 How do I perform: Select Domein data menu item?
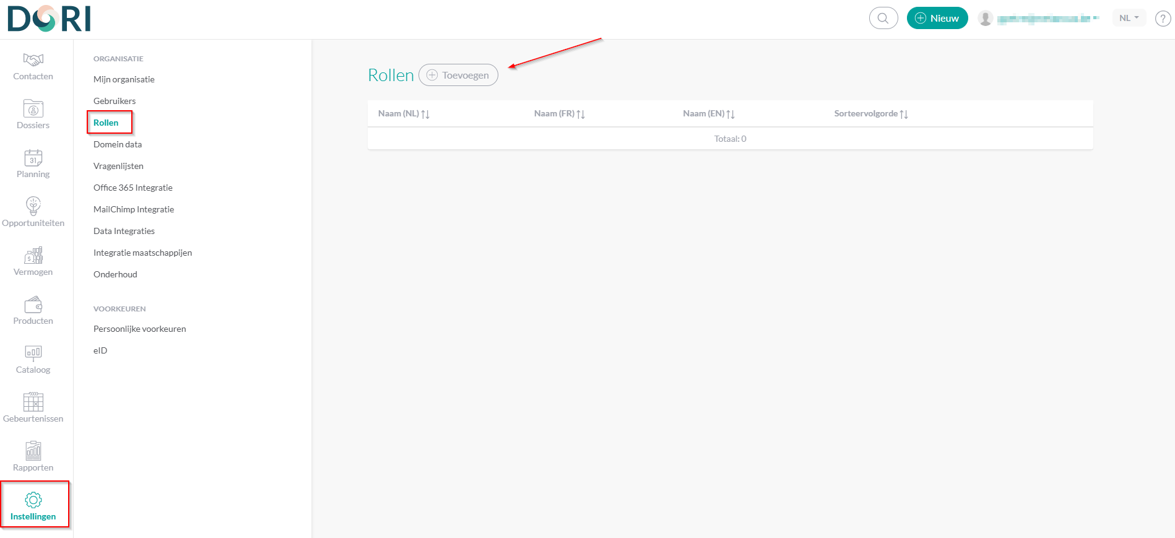pyautogui.click(x=118, y=144)
